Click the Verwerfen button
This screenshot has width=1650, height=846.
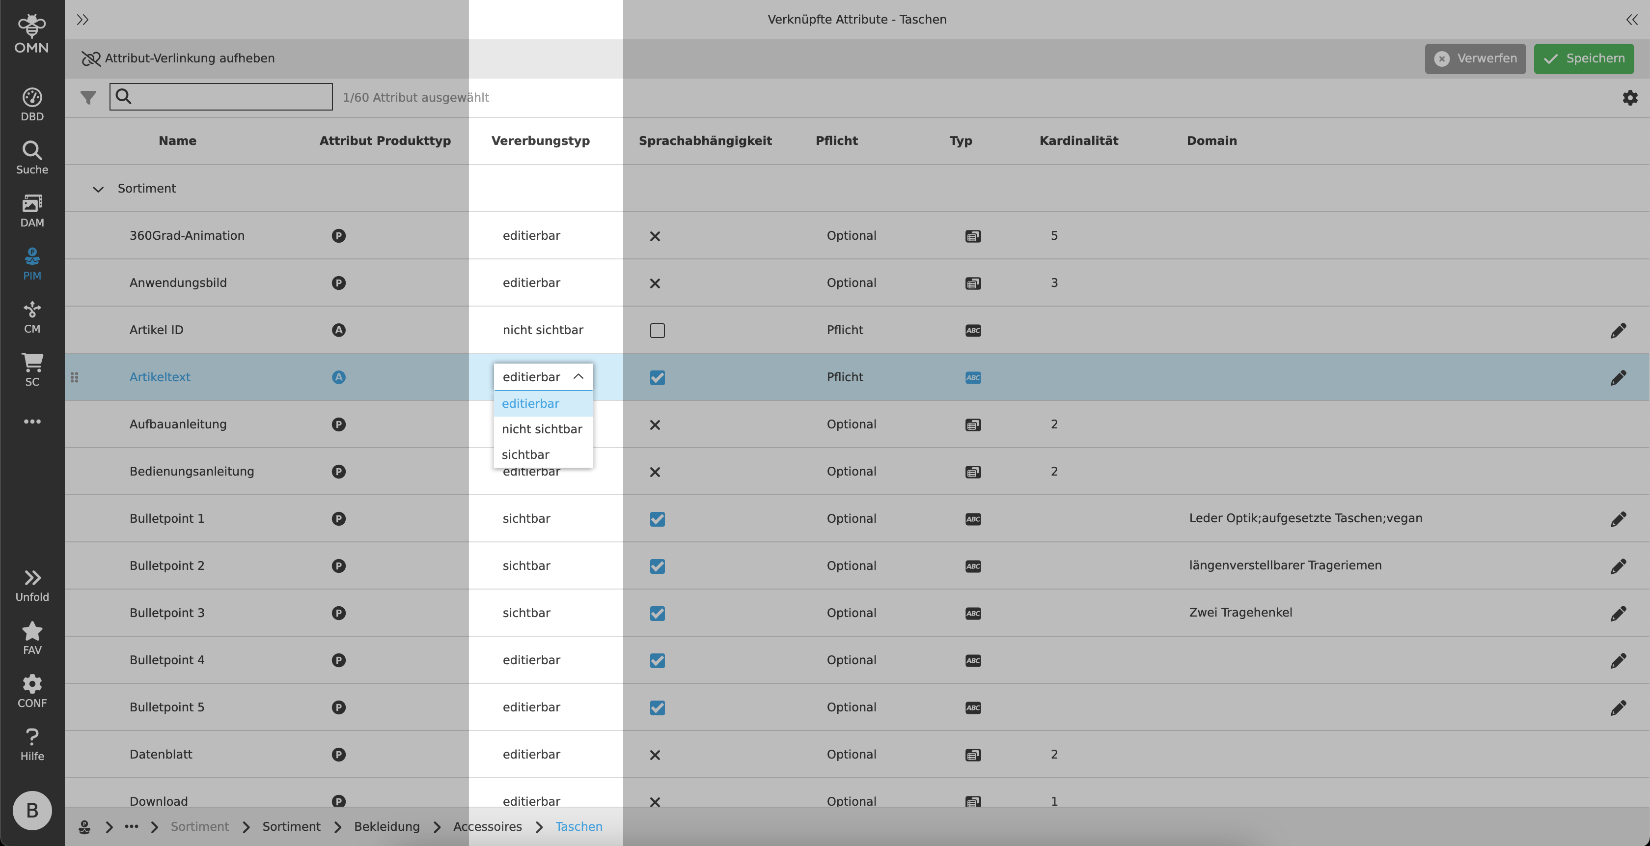coord(1475,58)
